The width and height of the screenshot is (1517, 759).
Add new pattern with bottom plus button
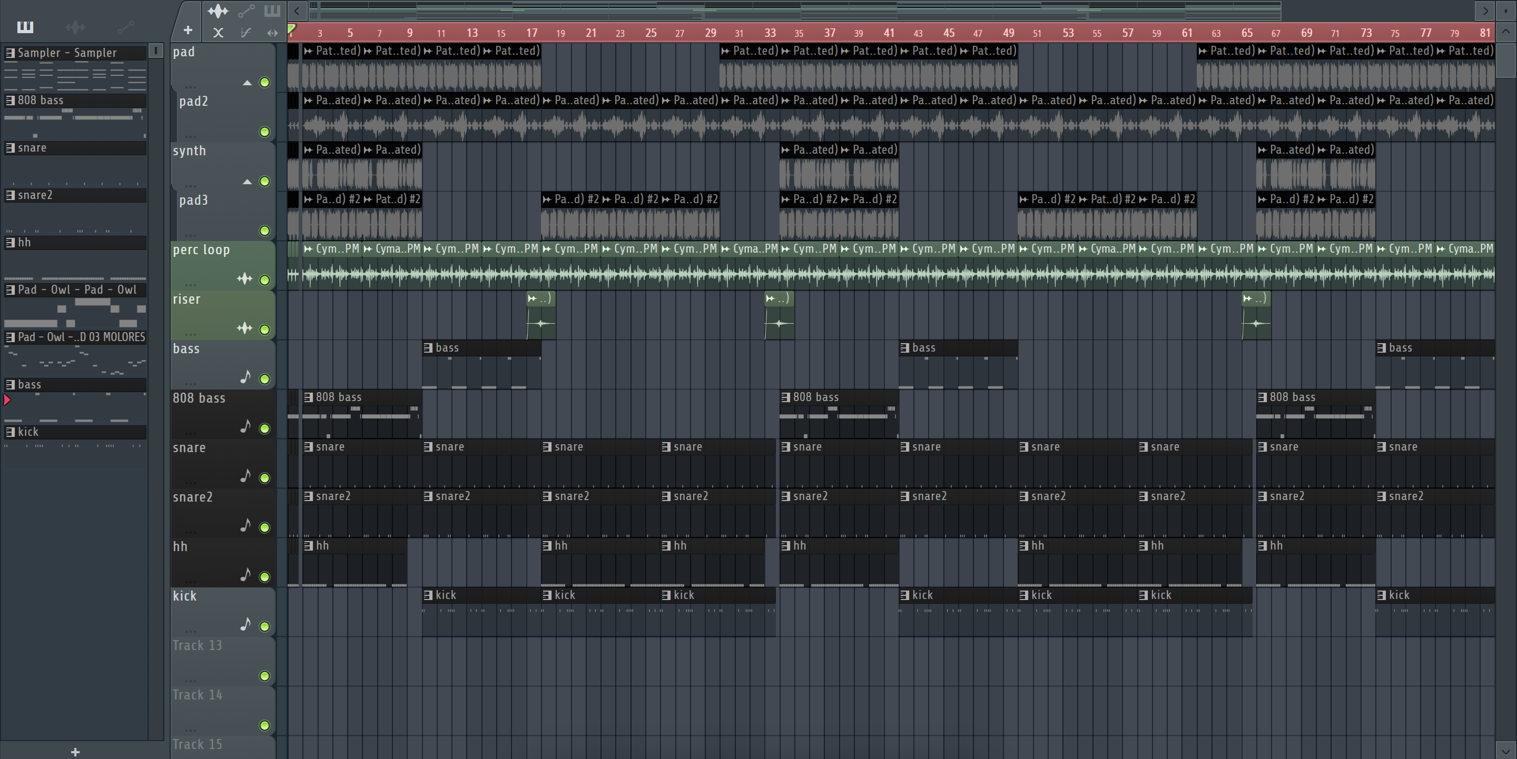tap(75, 751)
